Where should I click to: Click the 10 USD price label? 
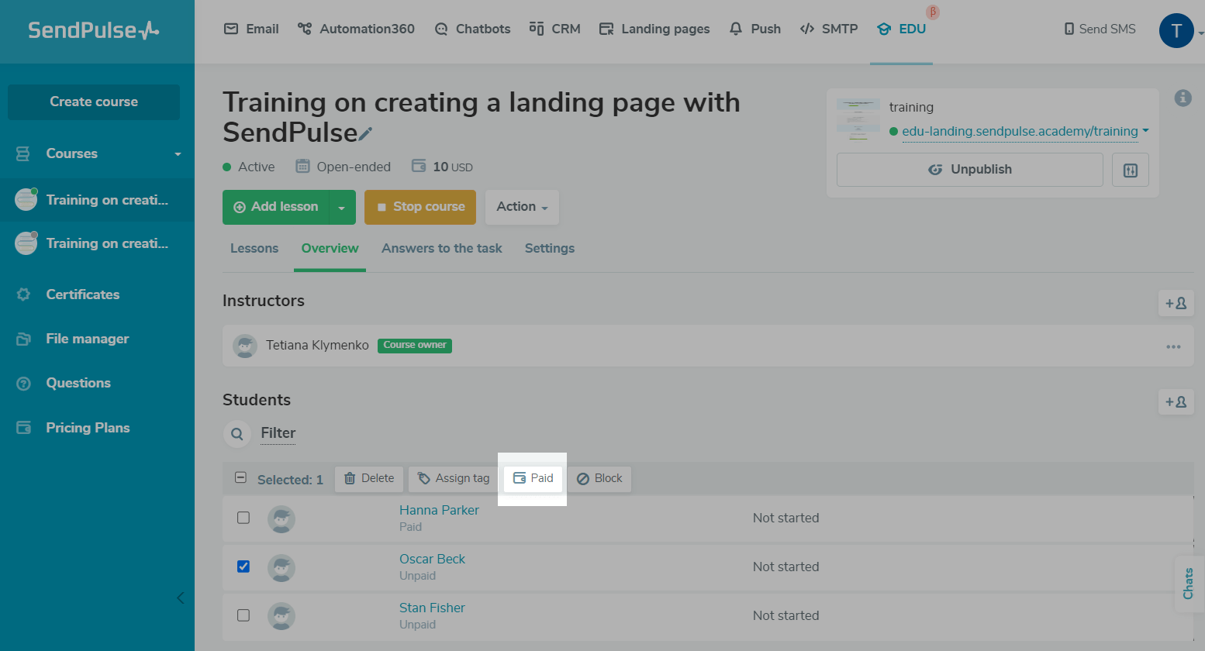pos(453,167)
